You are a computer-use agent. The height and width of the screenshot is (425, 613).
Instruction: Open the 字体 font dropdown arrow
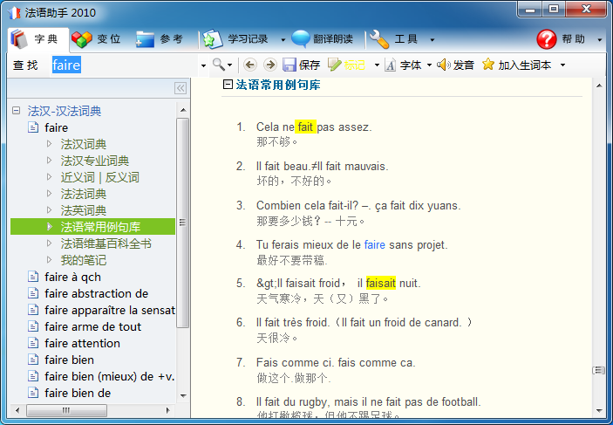click(x=429, y=65)
